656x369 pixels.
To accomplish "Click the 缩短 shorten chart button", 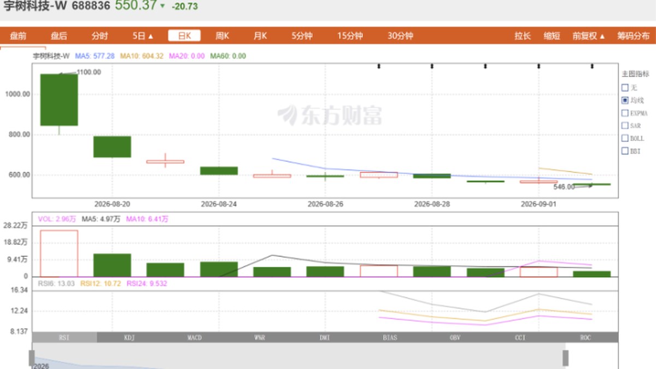I will (x=552, y=36).
